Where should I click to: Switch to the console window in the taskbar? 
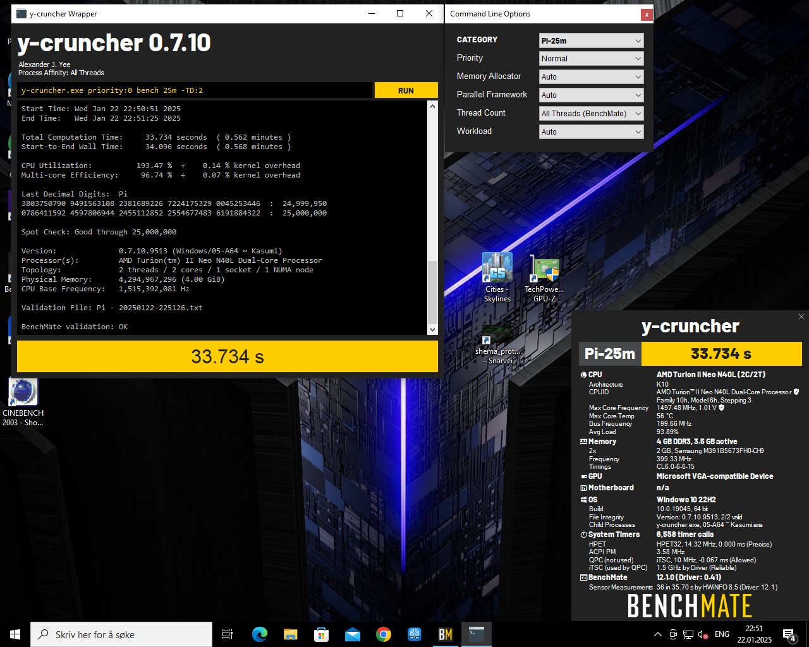[x=477, y=634]
